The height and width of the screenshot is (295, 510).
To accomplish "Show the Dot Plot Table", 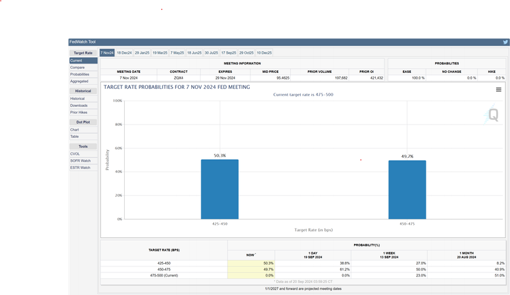I will pos(74,137).
